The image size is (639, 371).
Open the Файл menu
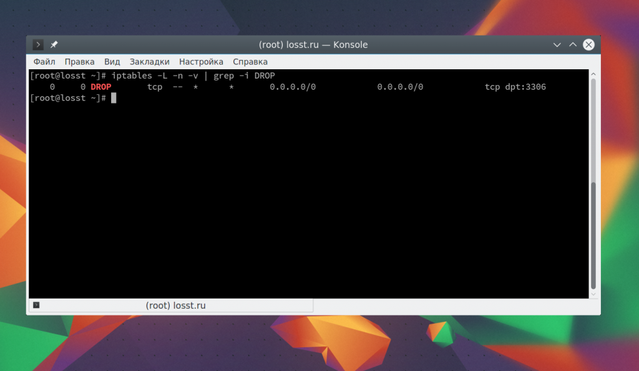tap(44, 62)
